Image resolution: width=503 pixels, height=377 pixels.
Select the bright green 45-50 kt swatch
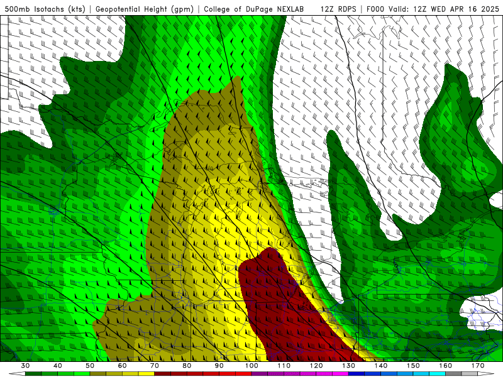[82, 374]
